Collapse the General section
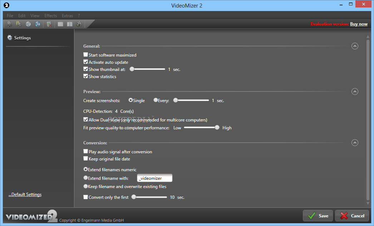The height and width of the screenshot is (226, 374). [355, 46]
